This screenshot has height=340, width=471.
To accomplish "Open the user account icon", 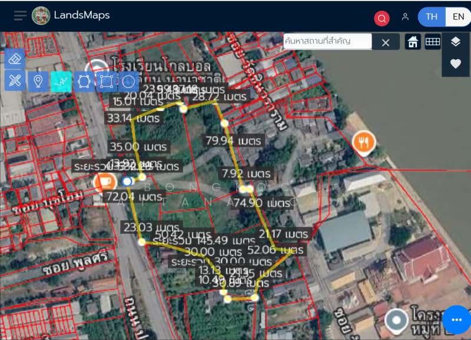I will click(405, 17).
